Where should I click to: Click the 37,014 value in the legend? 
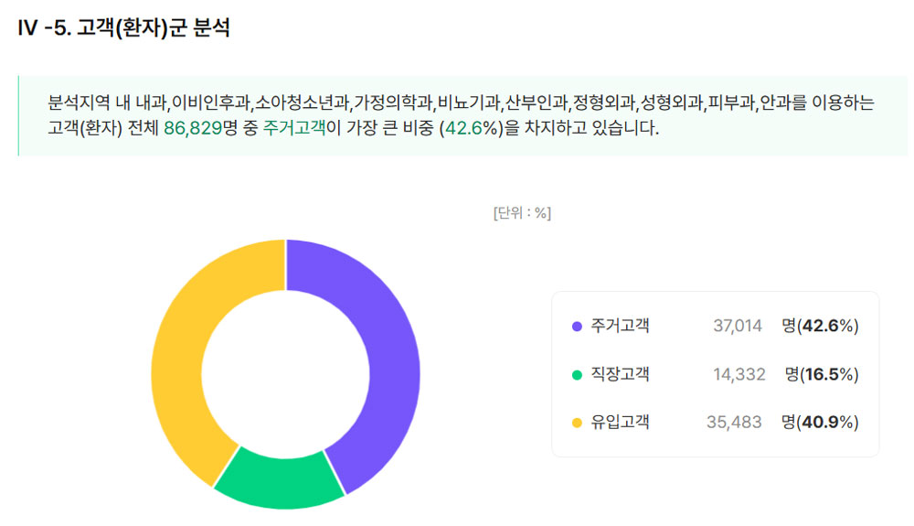(738, 326)
